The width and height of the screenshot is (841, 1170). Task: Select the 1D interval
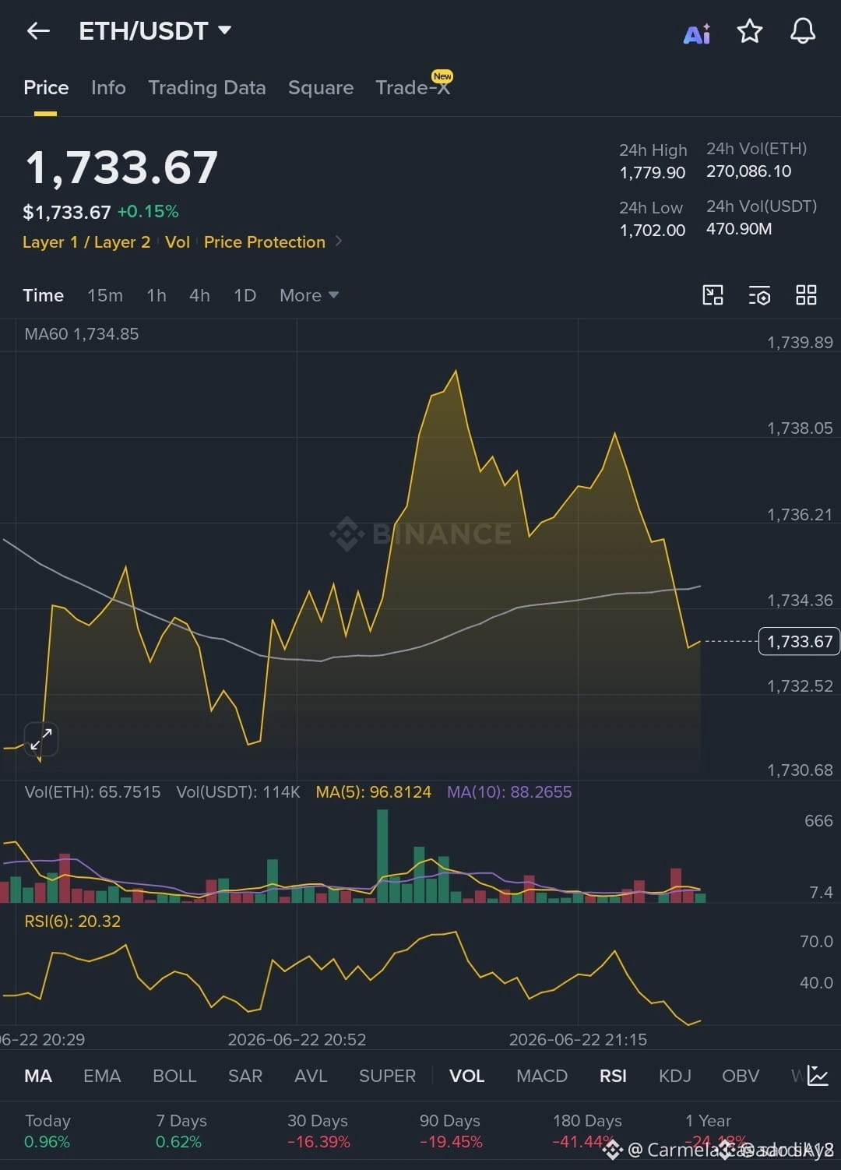(x=245, y=295)
